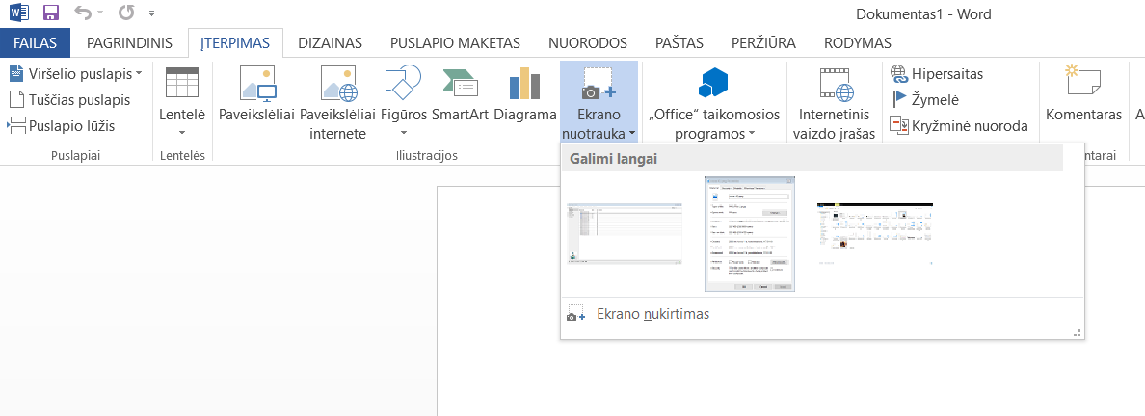Click the Office taikomosios programos icon
This screenshot has height=416, width=1145.
point(713,82)
